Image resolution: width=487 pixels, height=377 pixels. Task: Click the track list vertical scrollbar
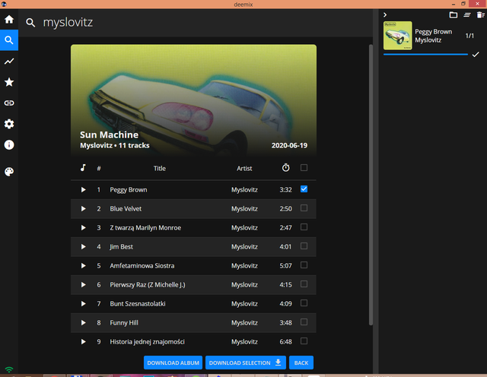click(x=371, y=185)
